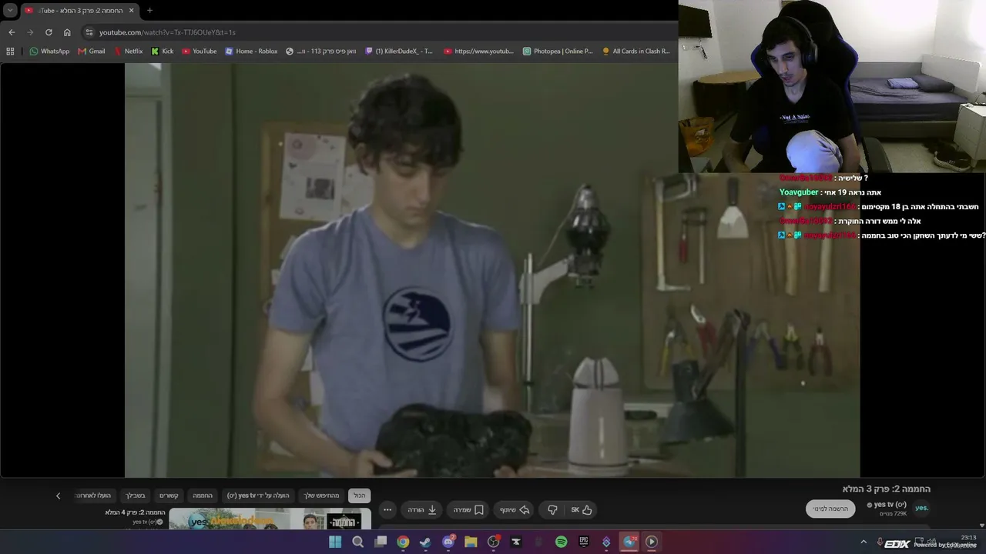Click the microphone icon in system tray
986x554 pixels.
point(880,542)
